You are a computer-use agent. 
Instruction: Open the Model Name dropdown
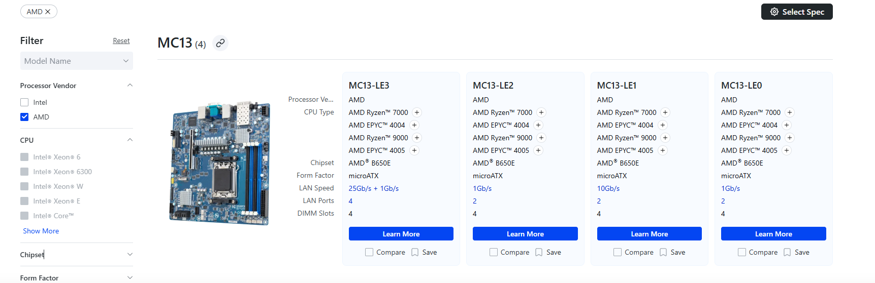tap(76, 61)
